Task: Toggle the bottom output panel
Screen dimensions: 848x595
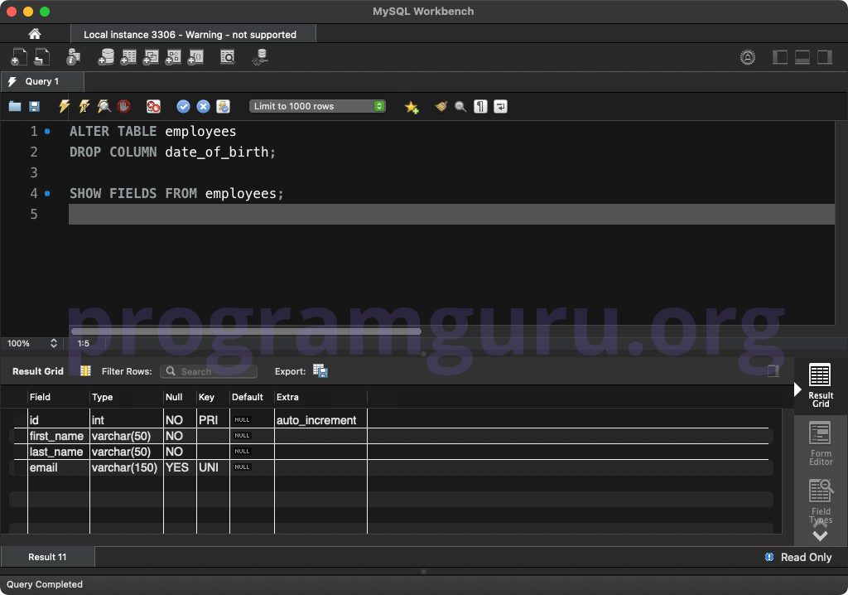Action: (802, 57)
